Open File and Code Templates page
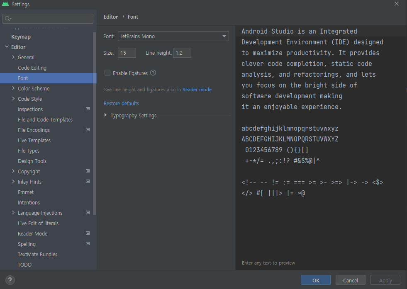The image size is (407, 289). coord(45,119)
